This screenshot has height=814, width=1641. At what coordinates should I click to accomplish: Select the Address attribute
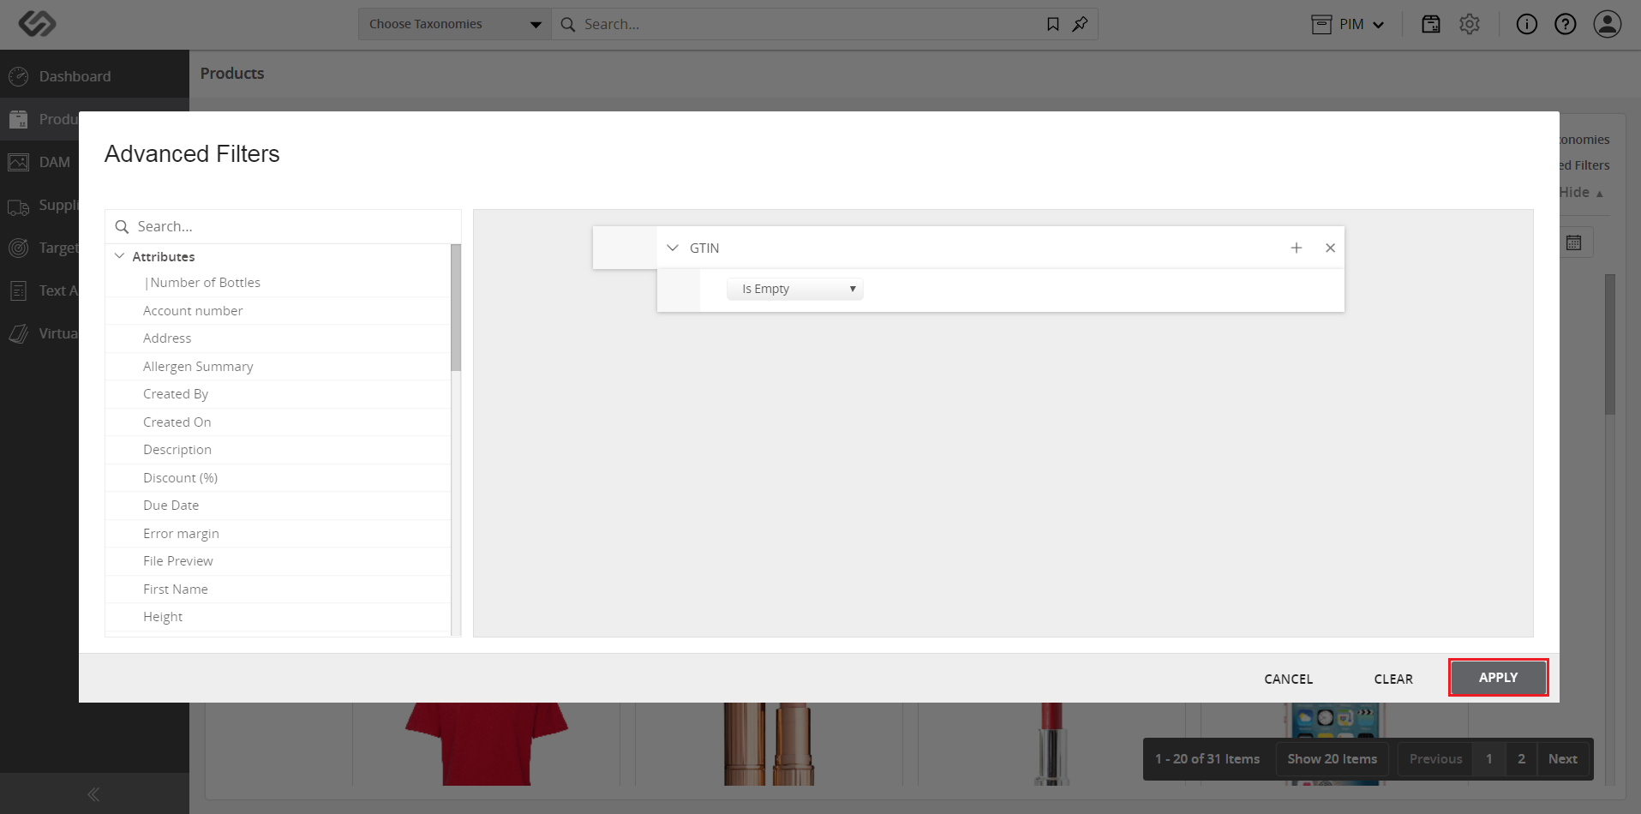[x=278, y=338]
